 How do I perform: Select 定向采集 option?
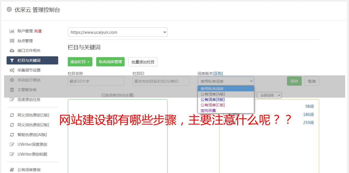226,110
